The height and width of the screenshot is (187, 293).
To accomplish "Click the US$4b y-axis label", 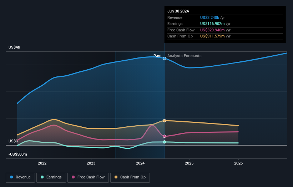I will point(14,47).
